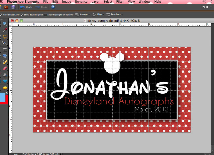Image resolution: width=214 pixels, height=155 pixels.
Task: Open the Photoshop Elements application menu
Action: coord(23,2)
